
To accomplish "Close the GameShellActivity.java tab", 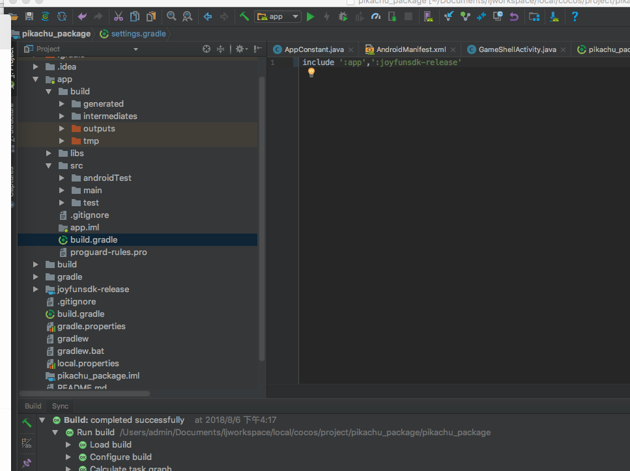I will coord(564,49).
